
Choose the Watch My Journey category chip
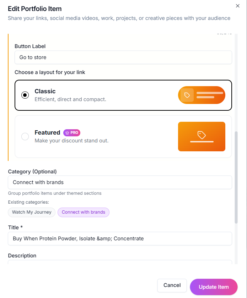point(32,212)
